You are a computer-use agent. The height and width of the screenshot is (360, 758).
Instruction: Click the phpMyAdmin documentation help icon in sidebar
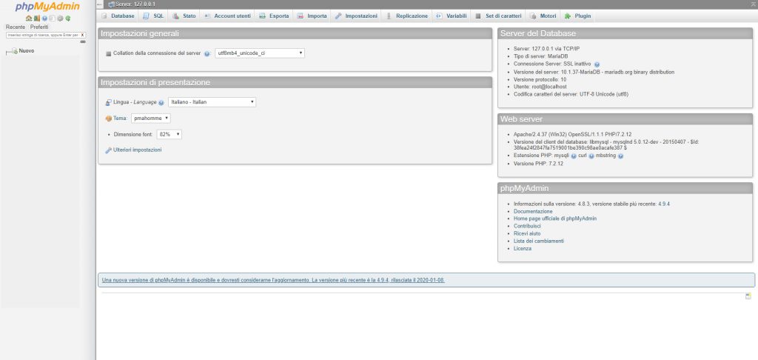point(44,18)
